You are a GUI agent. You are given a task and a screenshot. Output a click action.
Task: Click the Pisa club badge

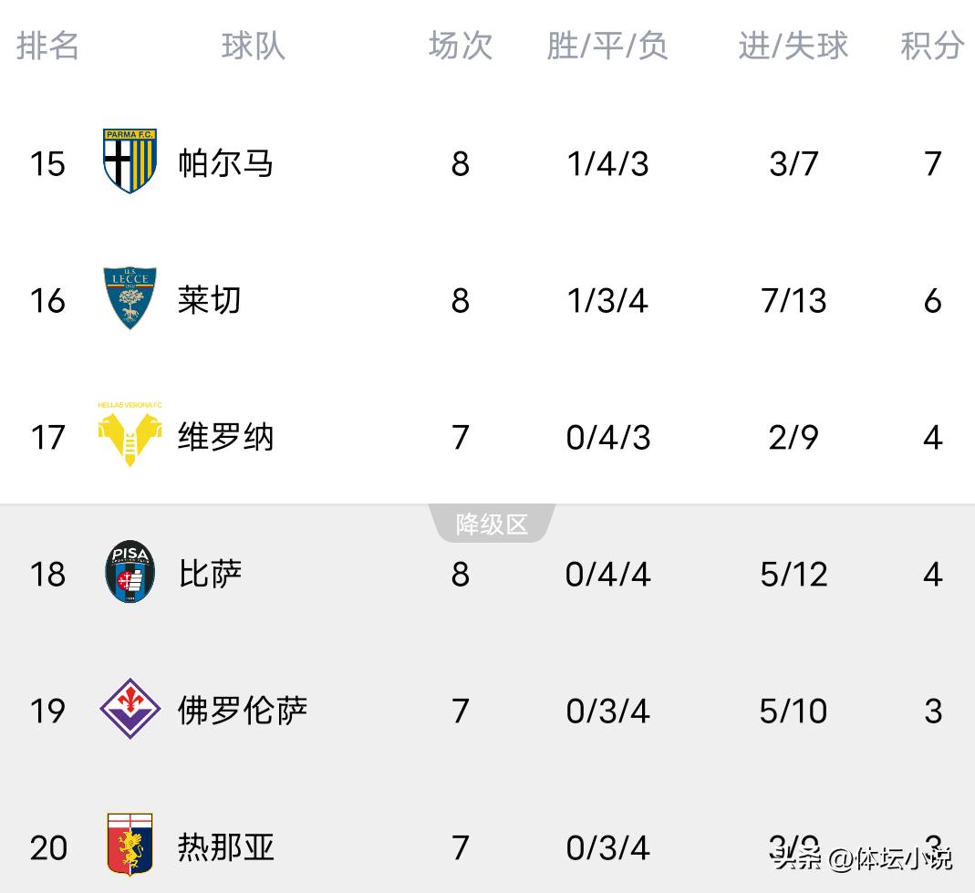coord(130,572)
